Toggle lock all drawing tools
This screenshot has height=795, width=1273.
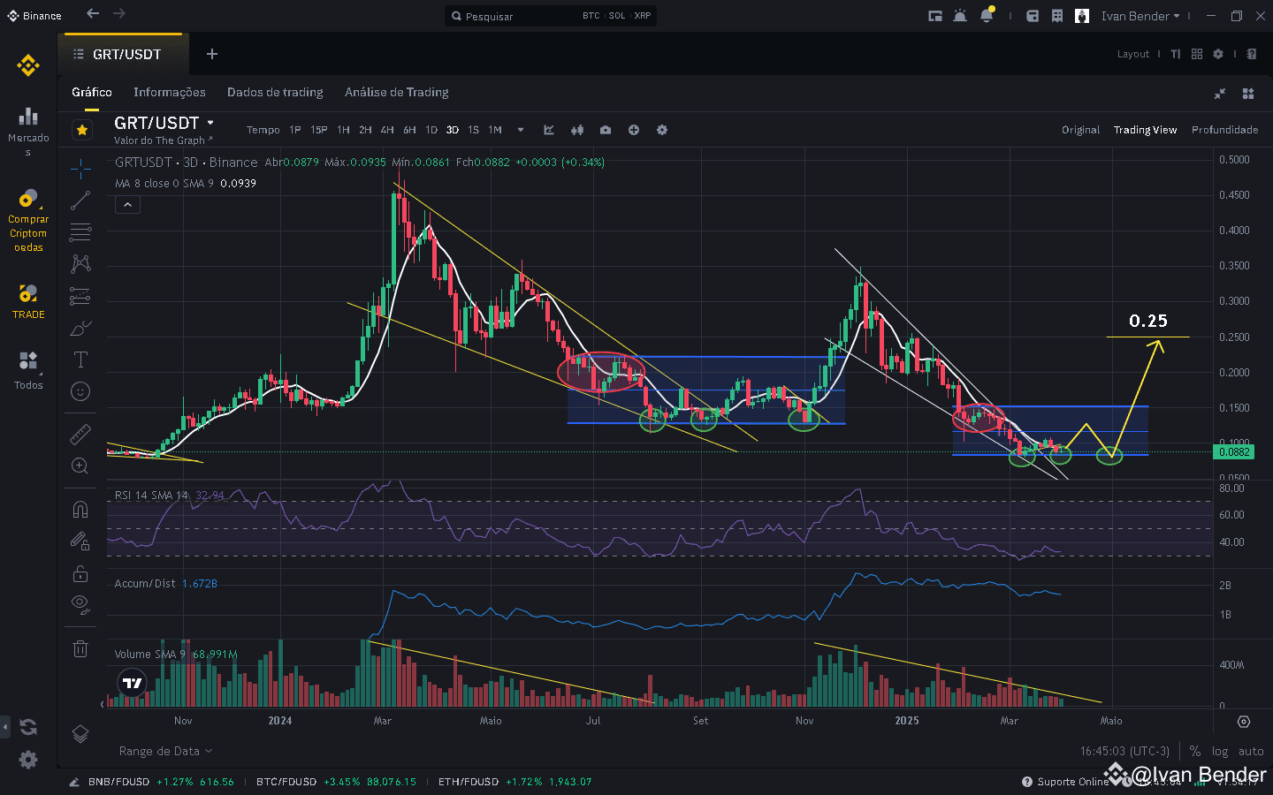click(80, 573)
